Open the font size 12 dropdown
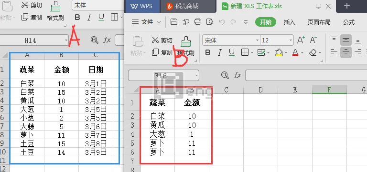 (291, 40)
